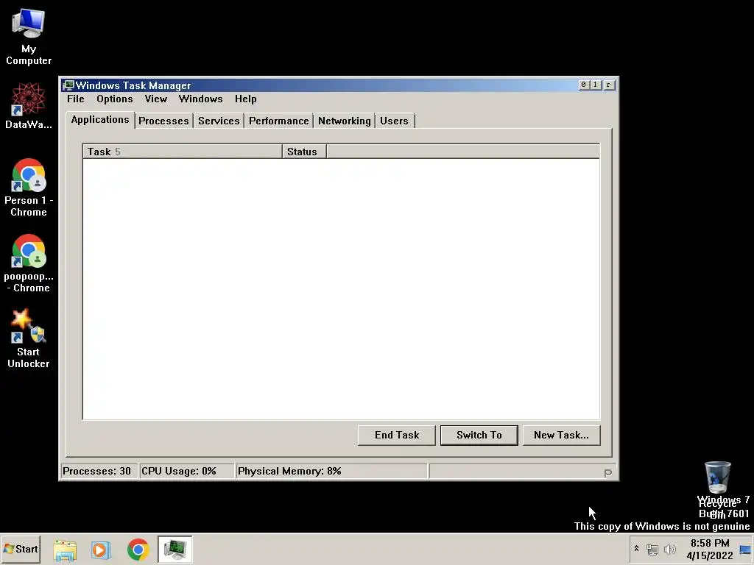Select Task Manager taskbar button

[x=175, y=550]
